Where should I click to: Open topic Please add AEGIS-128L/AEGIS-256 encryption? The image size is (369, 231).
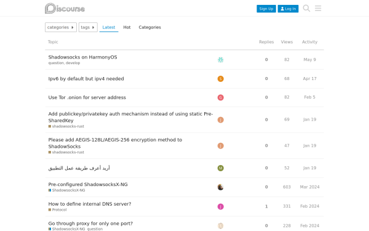[x=115, y=143]
